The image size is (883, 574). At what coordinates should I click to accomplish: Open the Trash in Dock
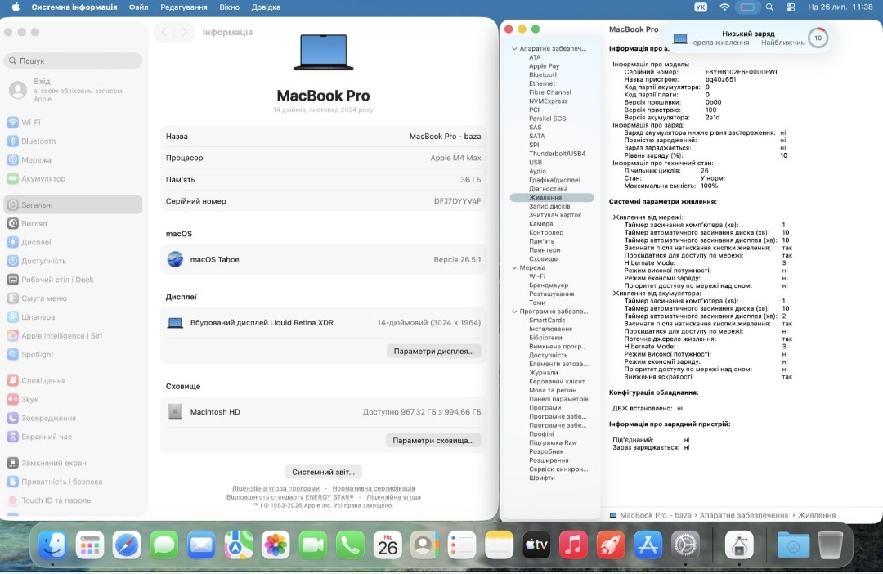tap(830, 545)
